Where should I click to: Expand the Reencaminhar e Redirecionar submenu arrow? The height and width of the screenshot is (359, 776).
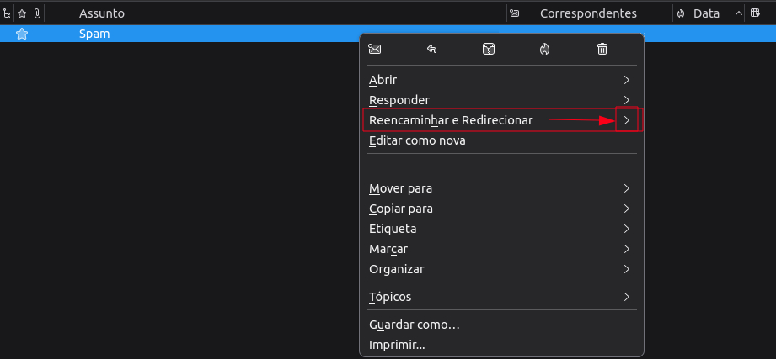(x=626, y=120)
